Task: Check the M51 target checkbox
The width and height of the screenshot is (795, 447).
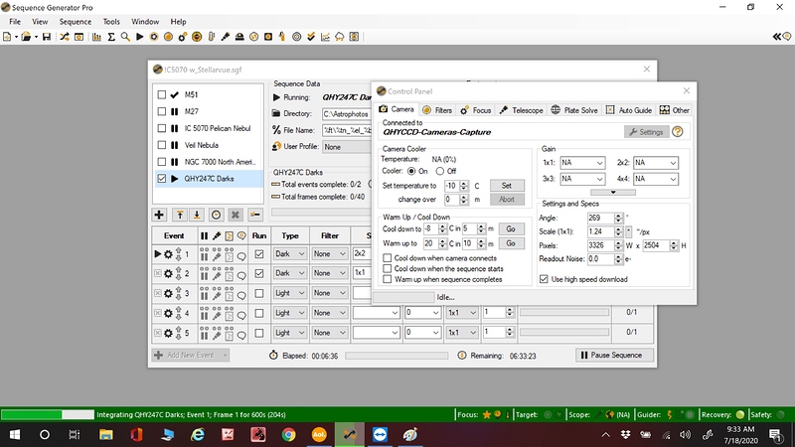Action: tap(162, 94)
